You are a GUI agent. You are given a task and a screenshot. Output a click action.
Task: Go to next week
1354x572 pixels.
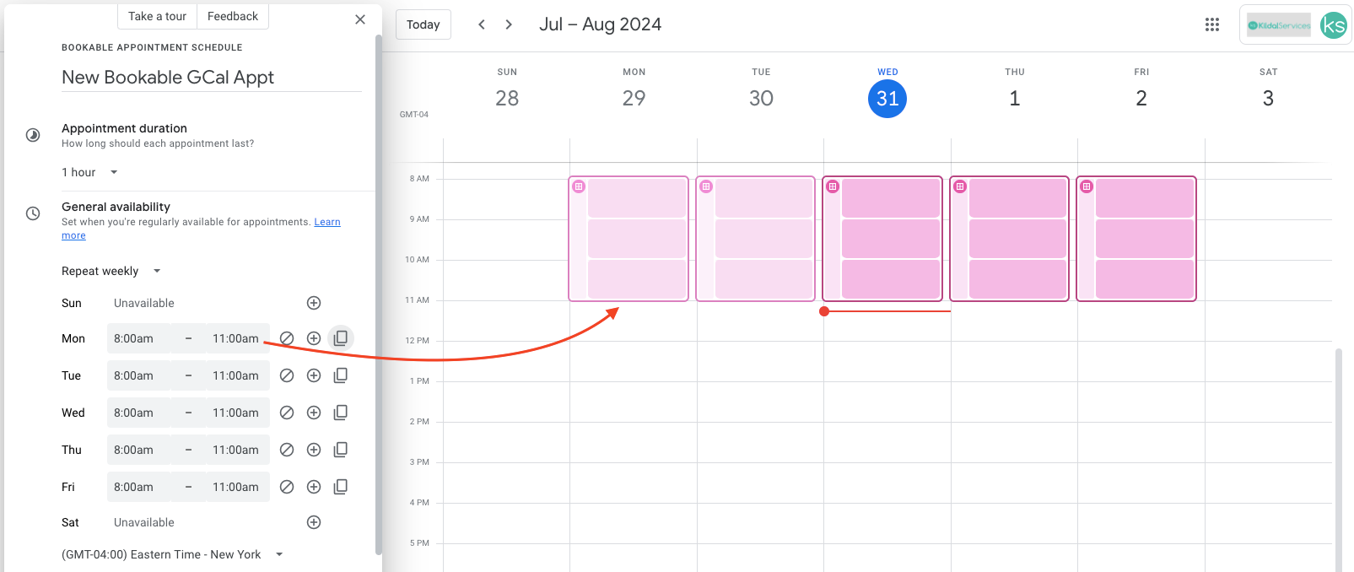click(x=509, y=24)
